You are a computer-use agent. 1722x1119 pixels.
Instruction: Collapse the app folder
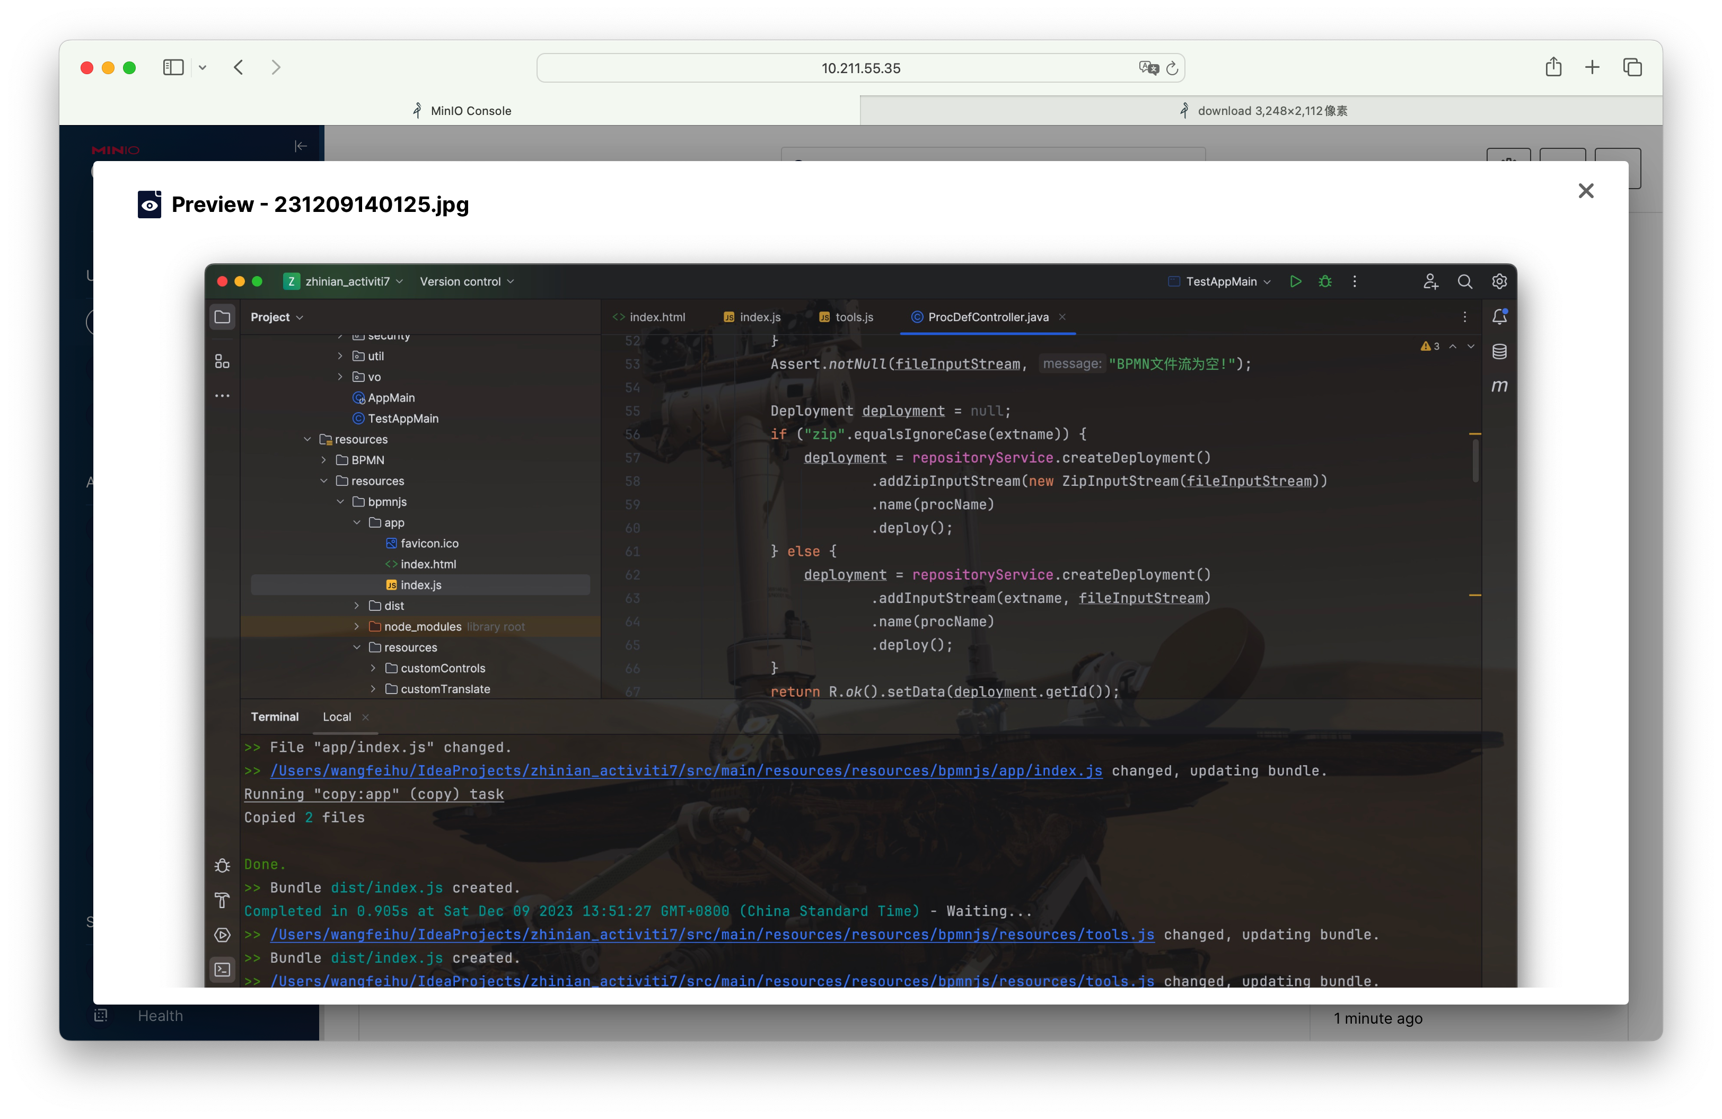tap(357, 522)
